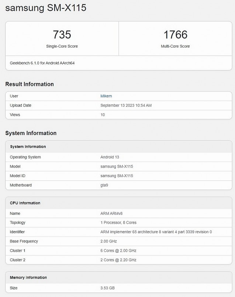Click the single-core score value 735
The width and height of the screenshot is (235, 297).
pos(62,35)
